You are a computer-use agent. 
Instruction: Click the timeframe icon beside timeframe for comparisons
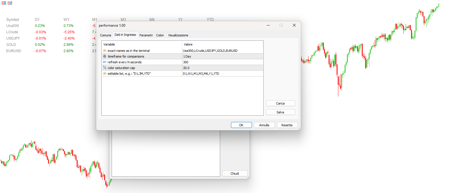pyautogui.click(x=104, y=56)
